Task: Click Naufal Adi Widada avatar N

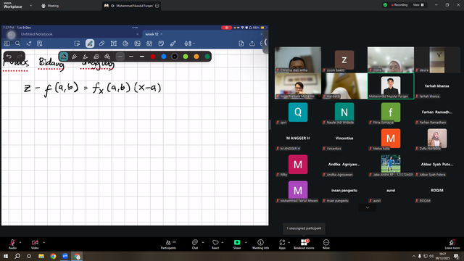Action: 344,112
